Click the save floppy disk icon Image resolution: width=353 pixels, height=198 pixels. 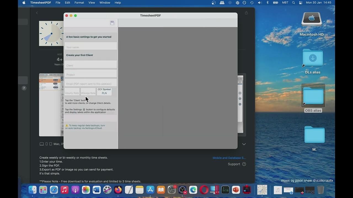click(x=112, y=23)
